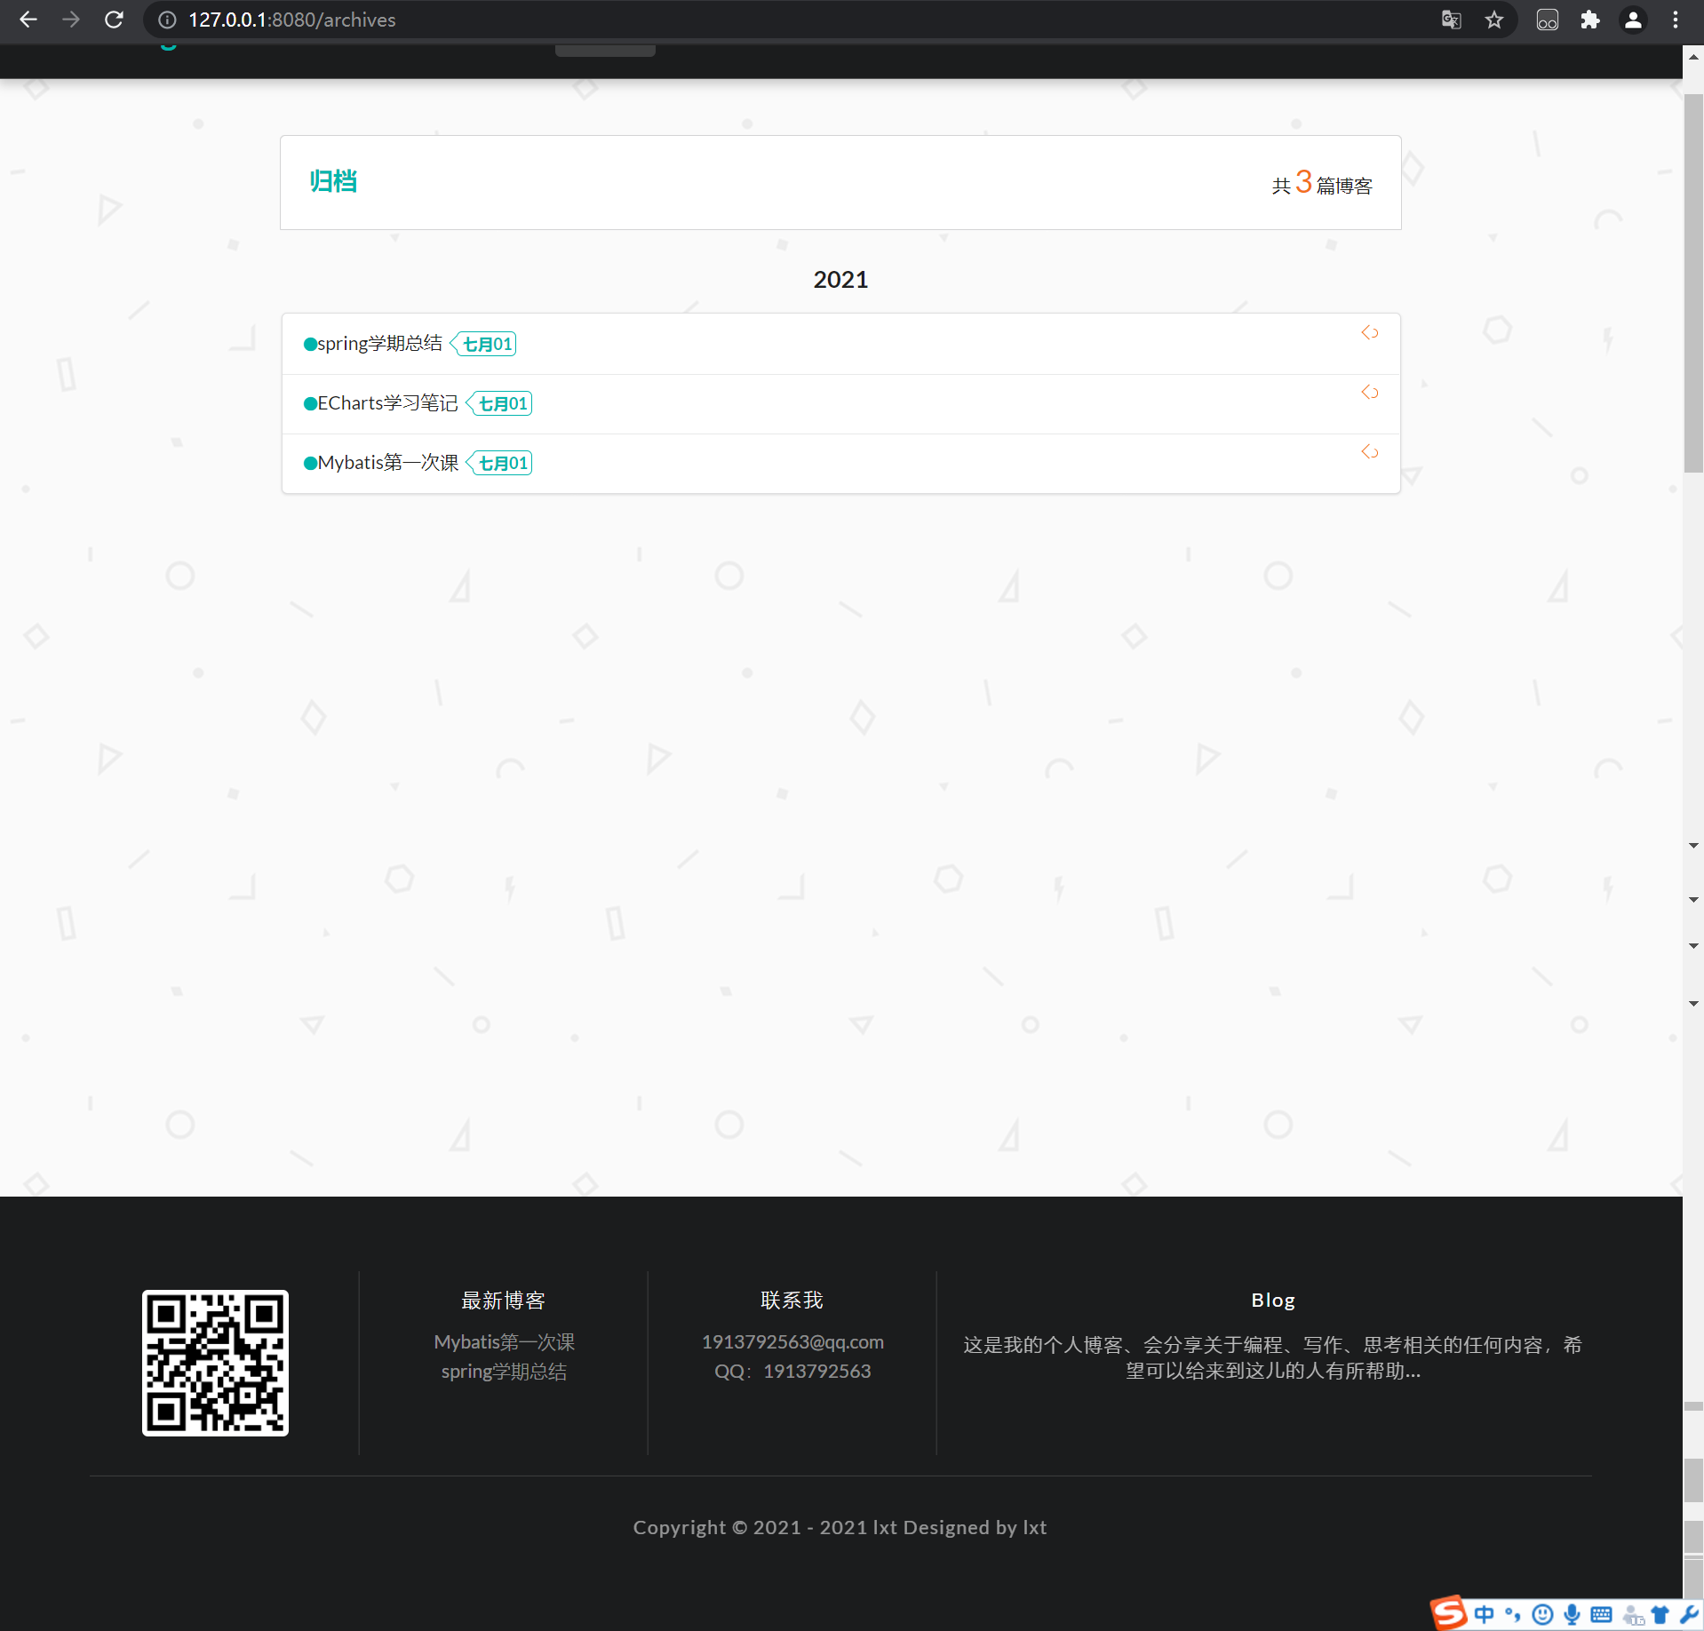Viewport: 1704px width, 1631px height.
Task: Open the Mybatis第一次课 archive entry
Action: tap(387, 463)
